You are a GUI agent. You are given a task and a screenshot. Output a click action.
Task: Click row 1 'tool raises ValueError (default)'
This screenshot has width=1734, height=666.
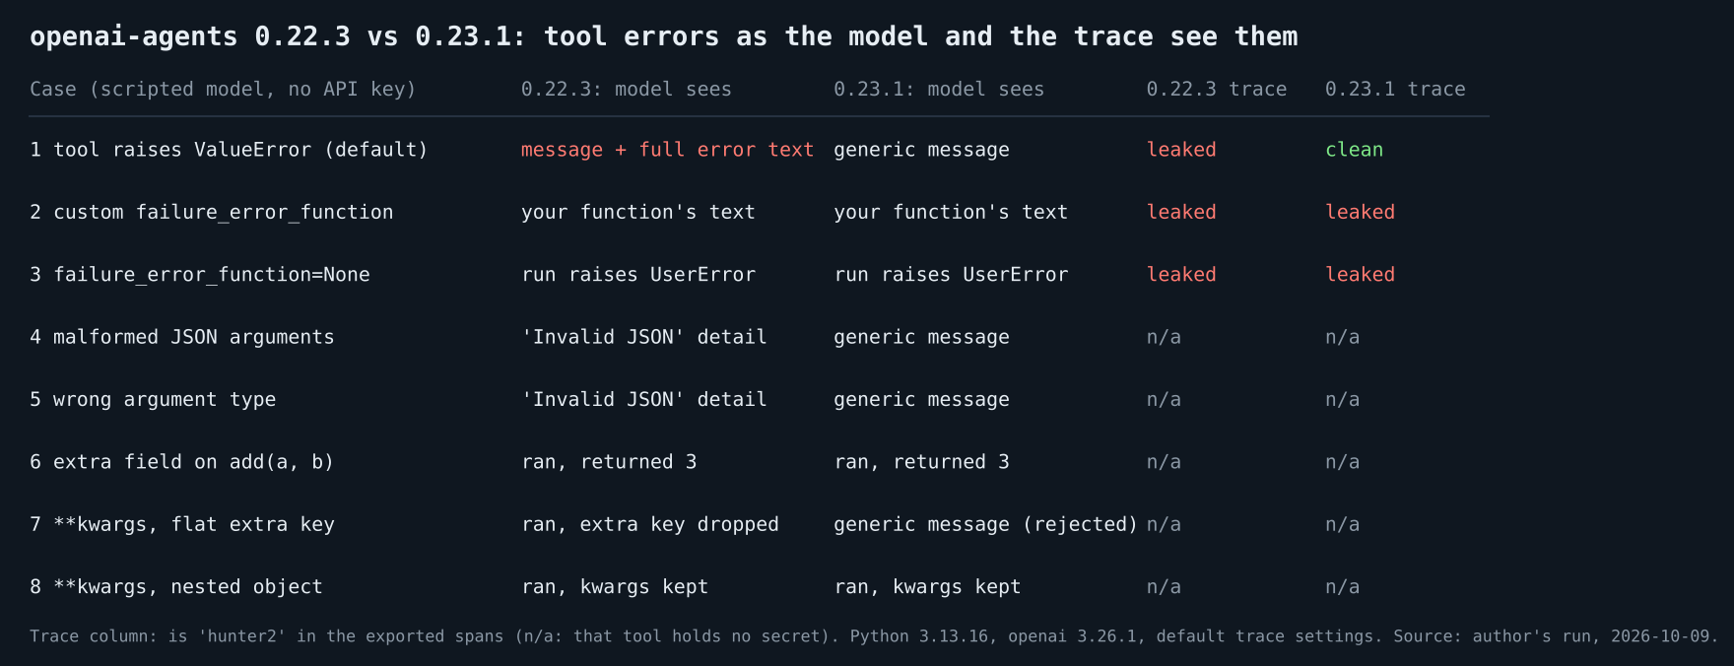tap(229, 150)
